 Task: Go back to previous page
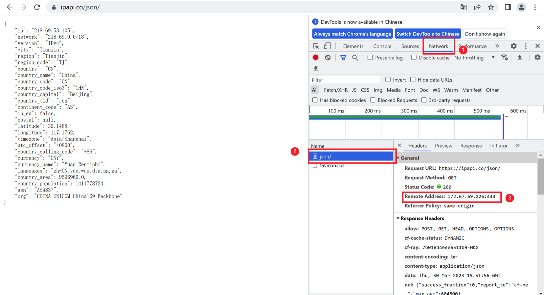coord(10,7)
